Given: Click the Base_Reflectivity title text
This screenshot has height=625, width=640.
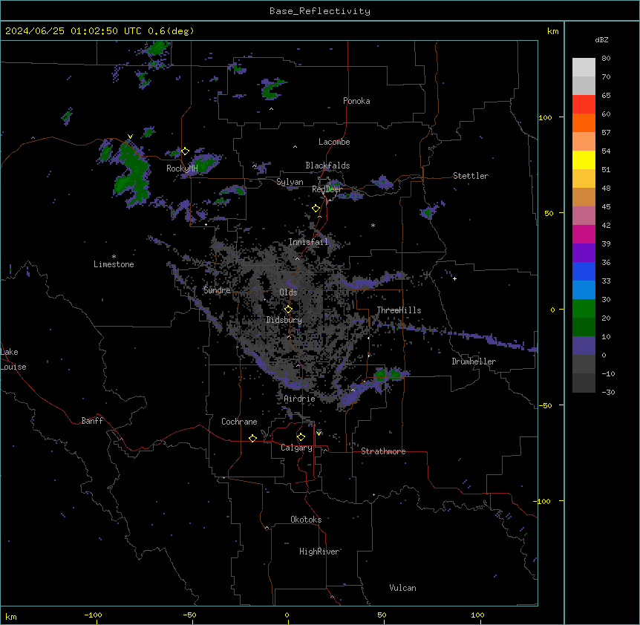Looking at the screenshot, I should 320,11.
